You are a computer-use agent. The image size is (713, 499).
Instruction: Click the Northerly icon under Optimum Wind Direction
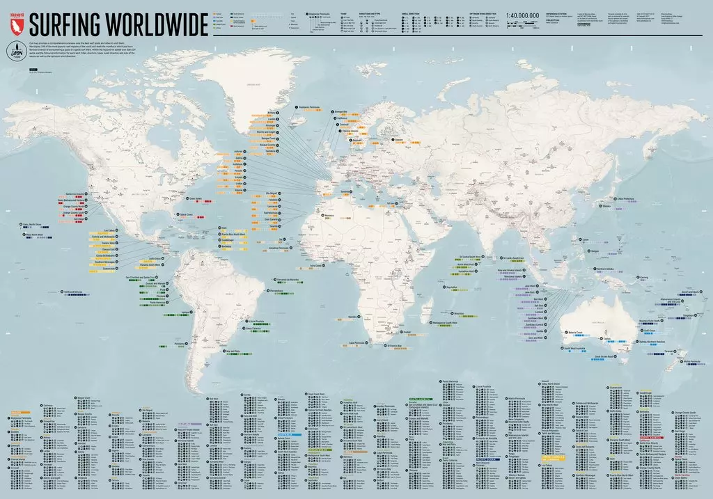tap(471, 18)
